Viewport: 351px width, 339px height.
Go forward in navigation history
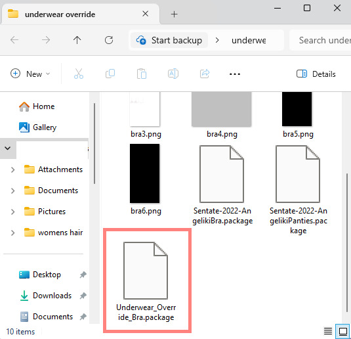click(x=46, y=40)
